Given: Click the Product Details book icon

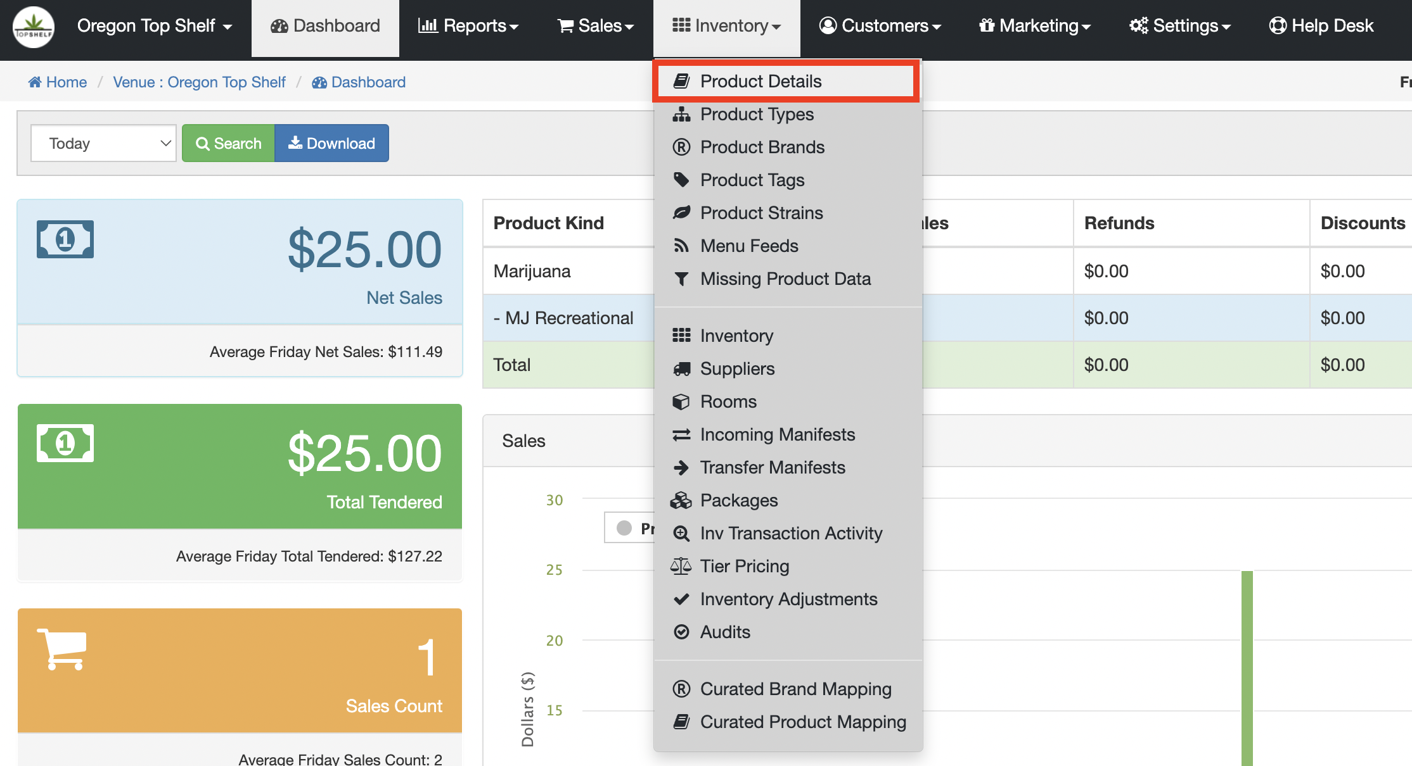Looking at the screenshot, I should [x=681, y=81].
